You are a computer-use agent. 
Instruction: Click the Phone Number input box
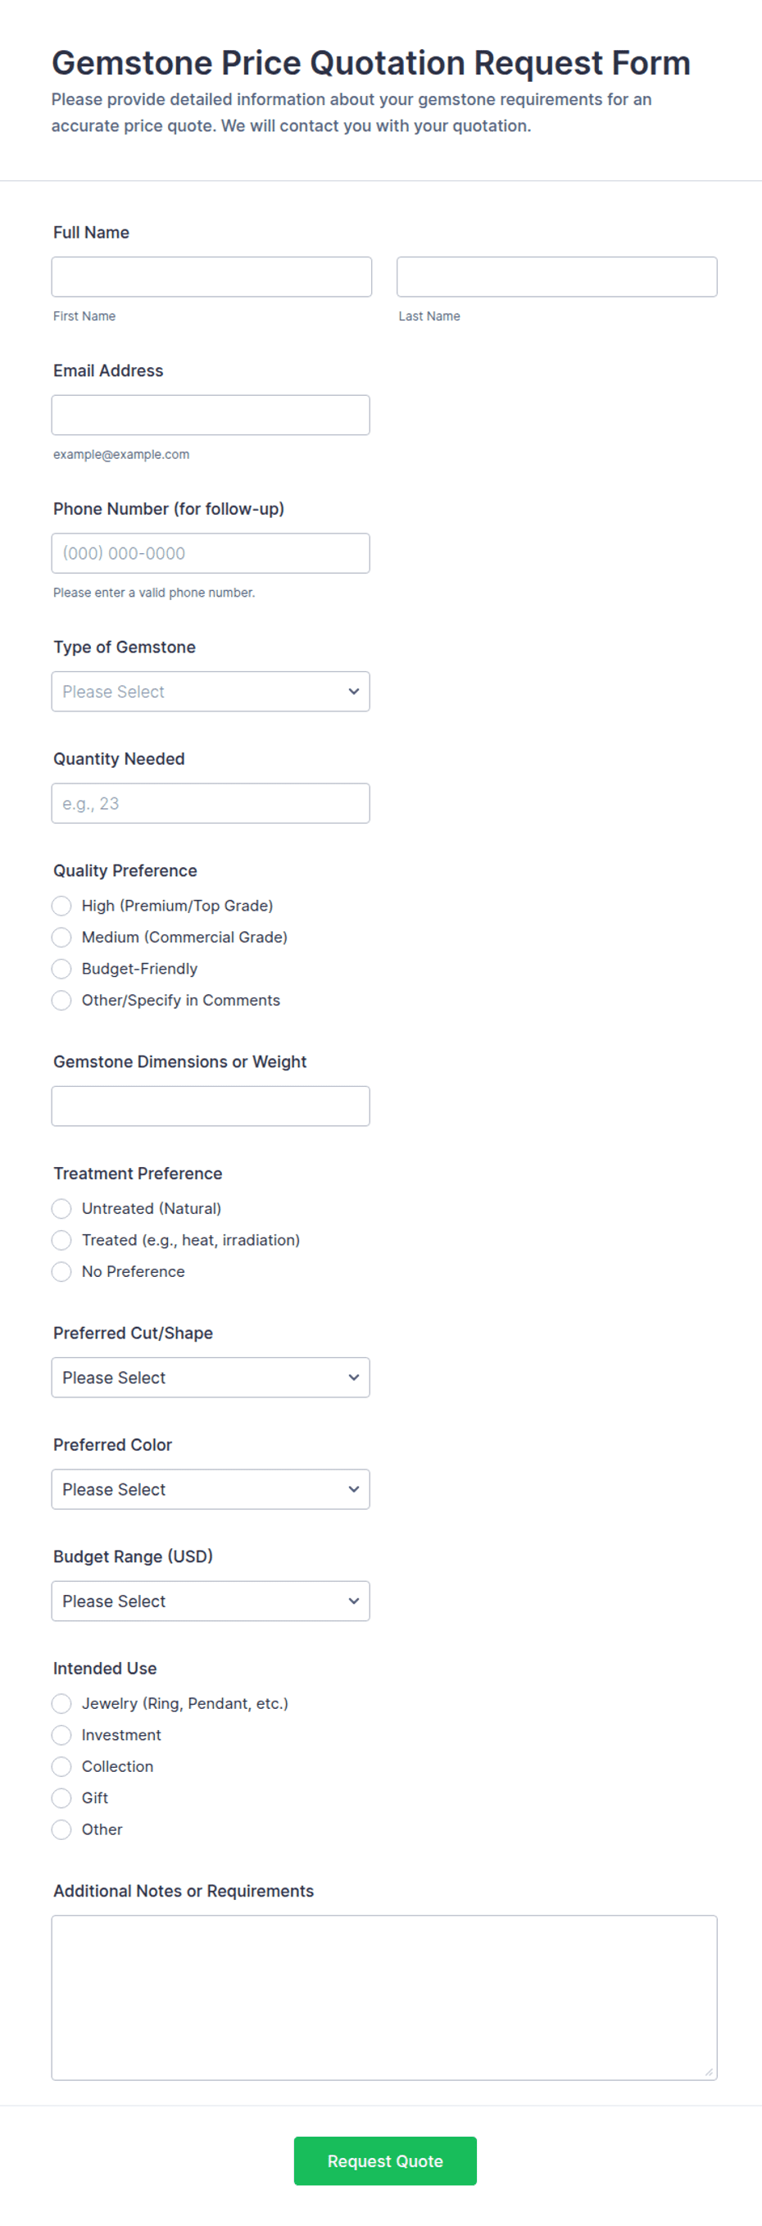(210, 553)
